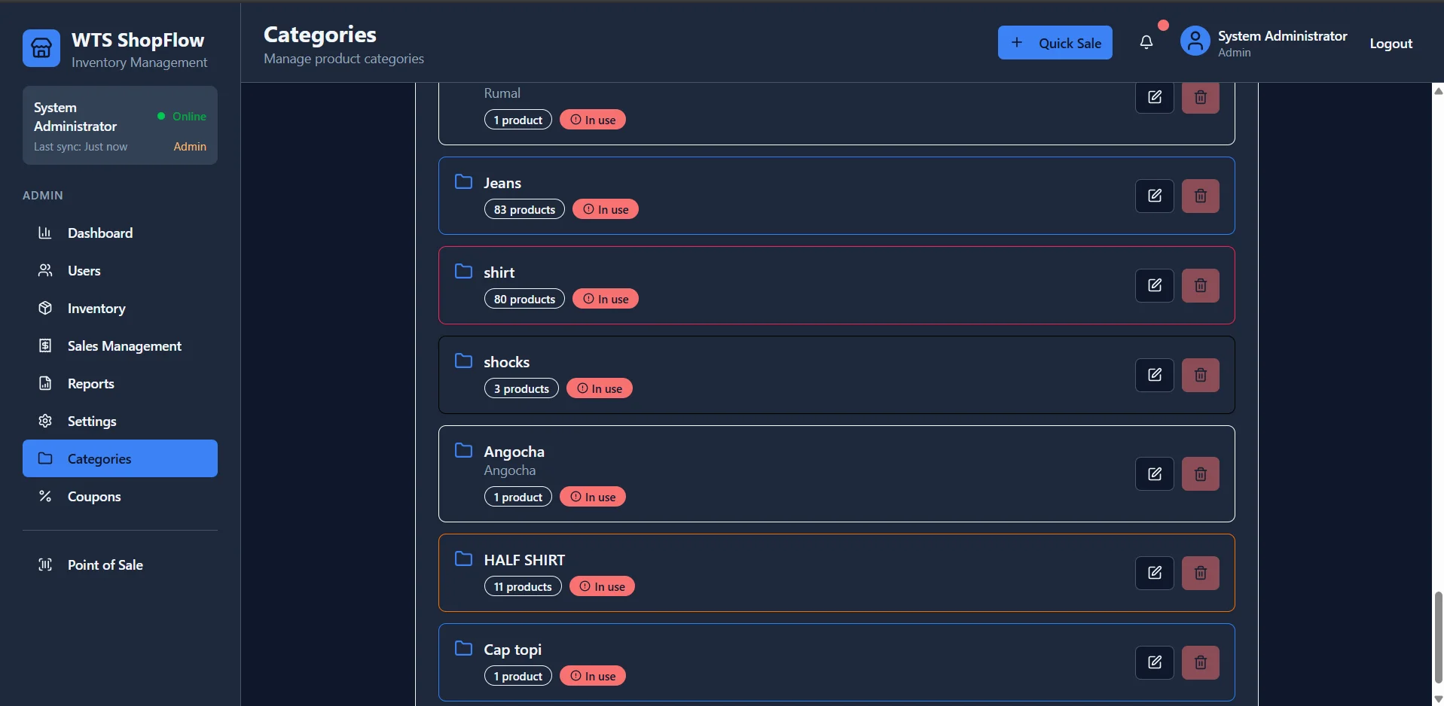
Task: Click the 'In use' badge on Angocha
Action: (593, 497)
